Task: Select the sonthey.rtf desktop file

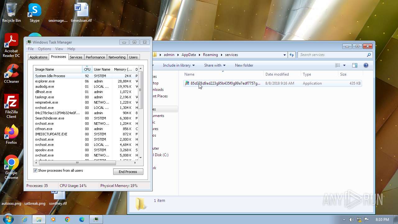Action: [58, 198]
